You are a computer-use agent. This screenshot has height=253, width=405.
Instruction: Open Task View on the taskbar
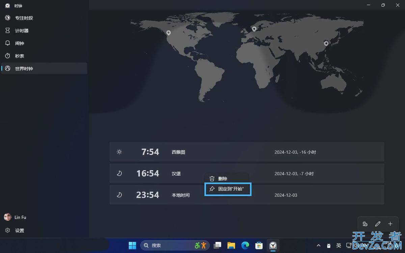click(218, 245)
